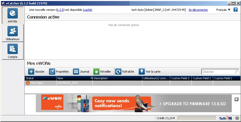The height and width of the screenshot is (122, 241).
Task: Open Propriétés of the selected eWON
Action: tap(59, 72)
